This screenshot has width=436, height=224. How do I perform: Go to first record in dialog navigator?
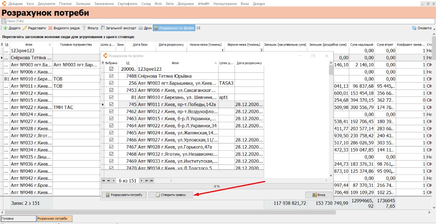pos(104,181)
